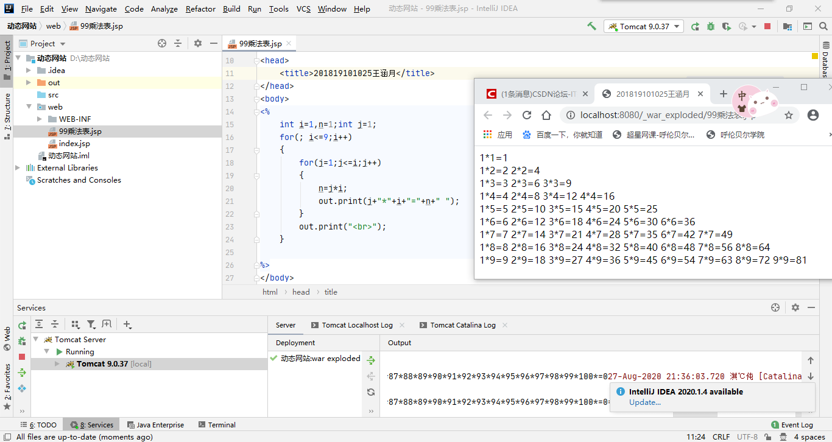832x442 pixels.
Task: Open the Terminal tool window button
Action: coord(217,425)
